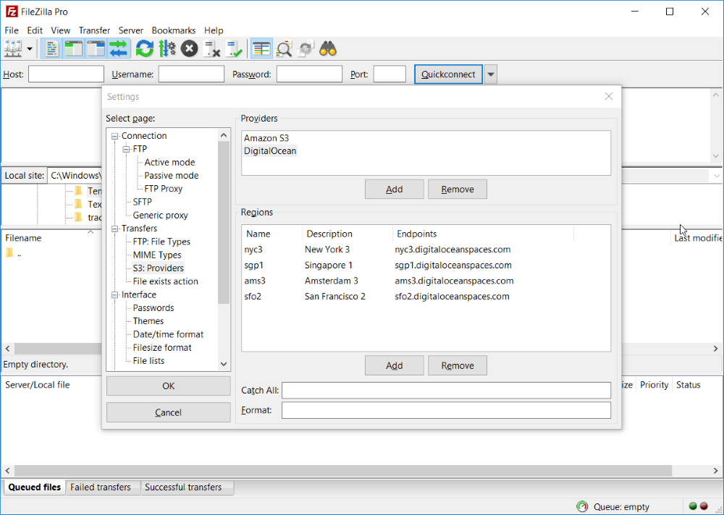The width and height of the screenshot is (724, 515).
Task: Focus the Username input field
Action: [191, 75]
